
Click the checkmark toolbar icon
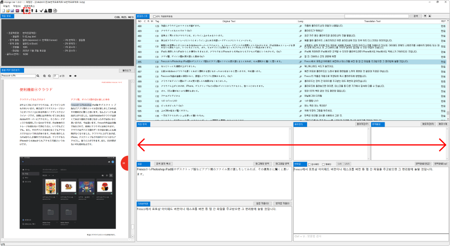click(41, 11)
